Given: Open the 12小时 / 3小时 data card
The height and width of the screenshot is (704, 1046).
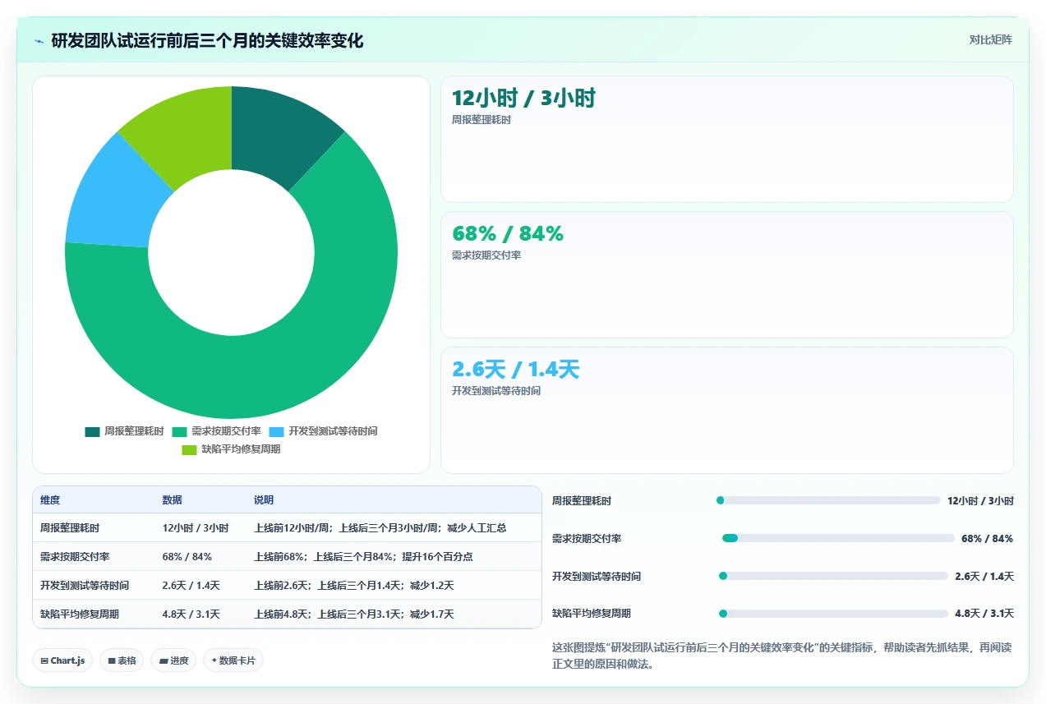Looking at the screenshot, I should tap(726, 139).
